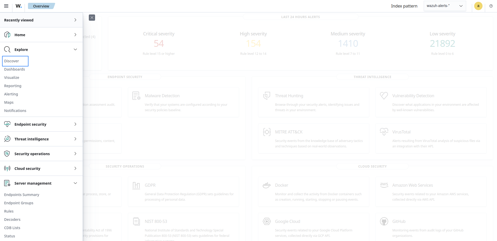This screenshot has height=241, width=497.
Task: Click the help icon in top bar
Action: coord(491,6)
